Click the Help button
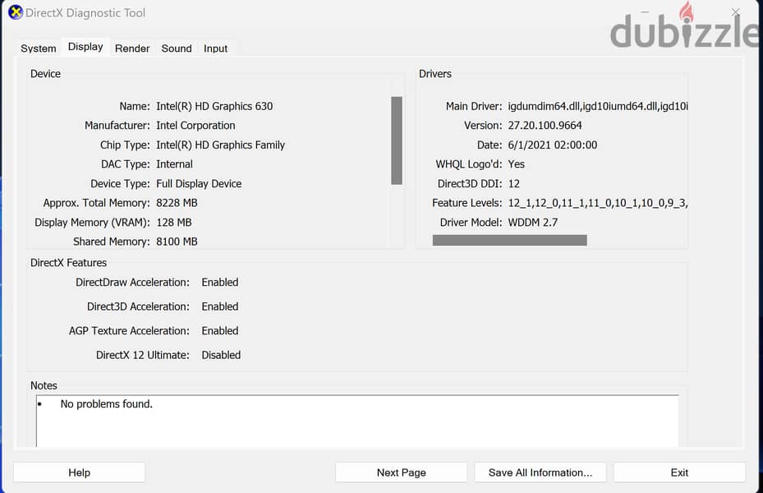 [x=80, y=472]
